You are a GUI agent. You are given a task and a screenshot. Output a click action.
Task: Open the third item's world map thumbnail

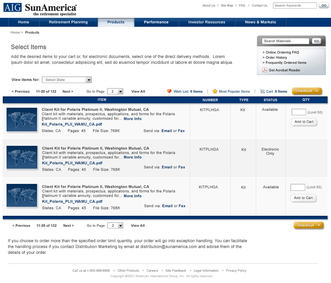pos(22,196)
